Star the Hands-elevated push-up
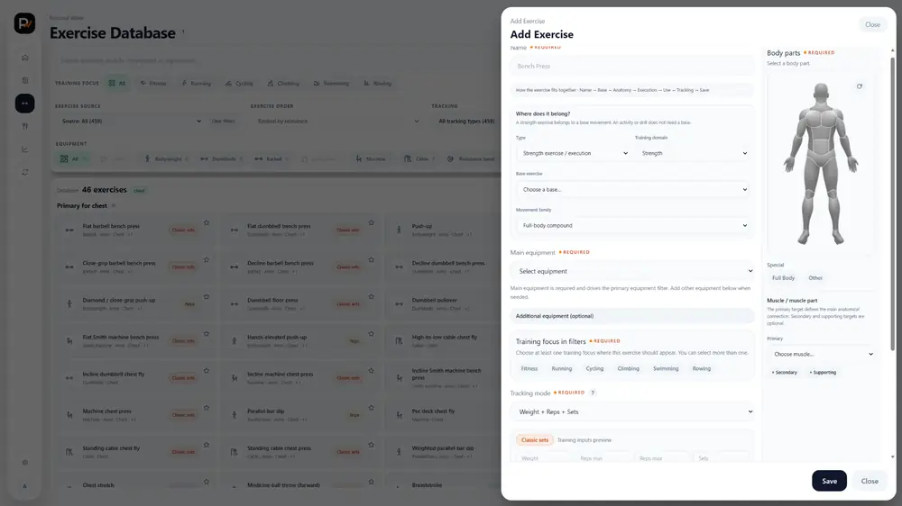 click(x=371, y=334)
